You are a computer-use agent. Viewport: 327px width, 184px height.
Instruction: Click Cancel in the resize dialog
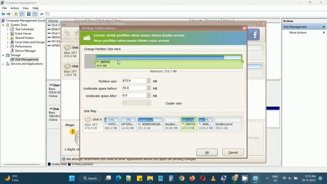233,152
